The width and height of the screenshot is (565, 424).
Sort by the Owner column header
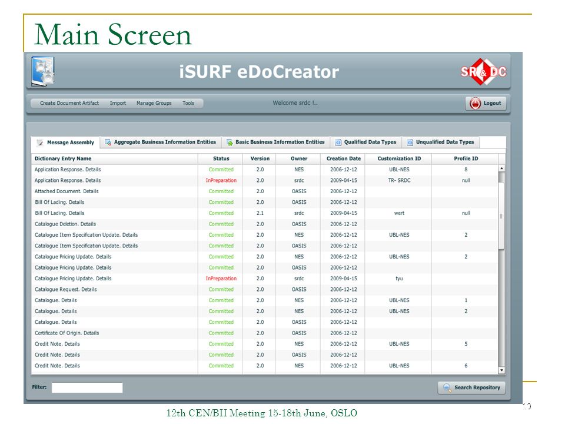299,158
